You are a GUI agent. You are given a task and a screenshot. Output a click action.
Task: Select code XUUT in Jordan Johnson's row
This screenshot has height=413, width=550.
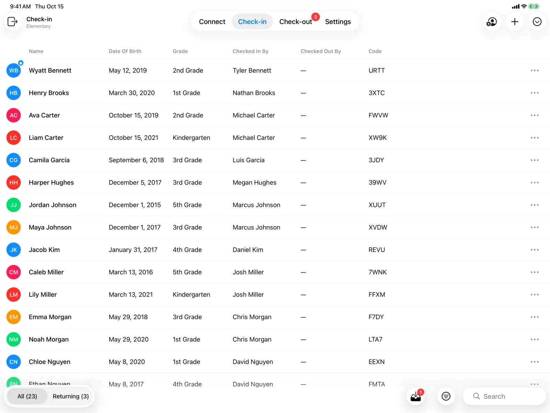pyautogui.click(x=377, y=205)
